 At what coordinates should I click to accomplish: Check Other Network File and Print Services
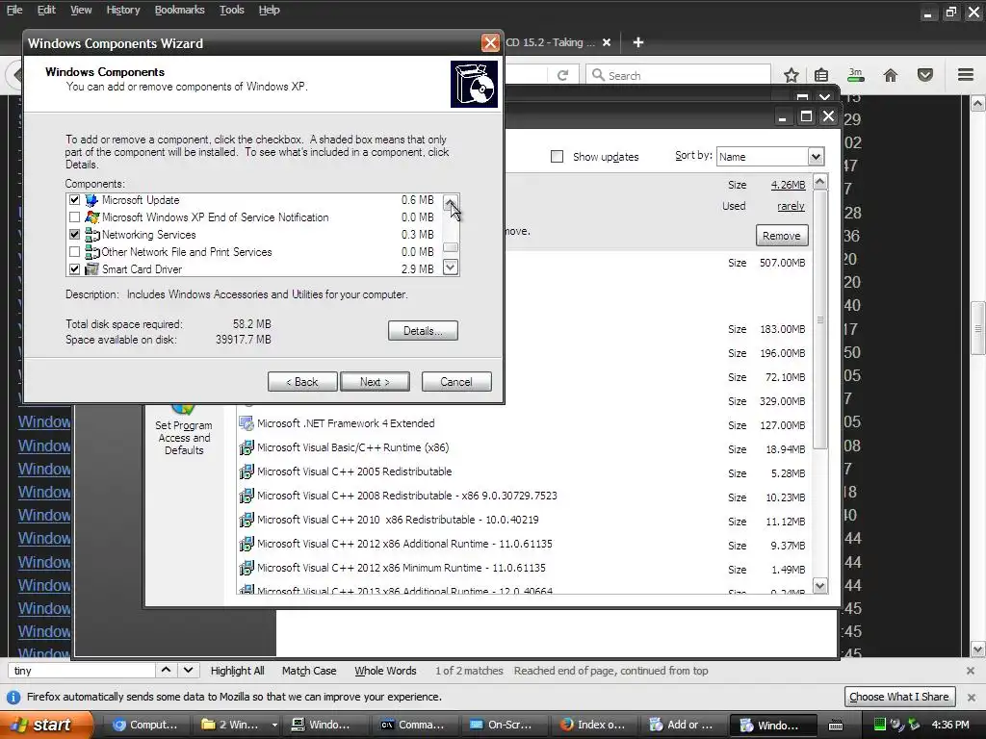click(75, 252)
